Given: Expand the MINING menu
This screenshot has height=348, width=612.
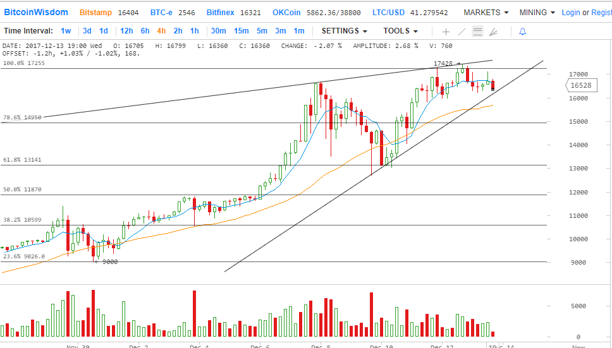Looking at the screenshot, I should point(537,13).
